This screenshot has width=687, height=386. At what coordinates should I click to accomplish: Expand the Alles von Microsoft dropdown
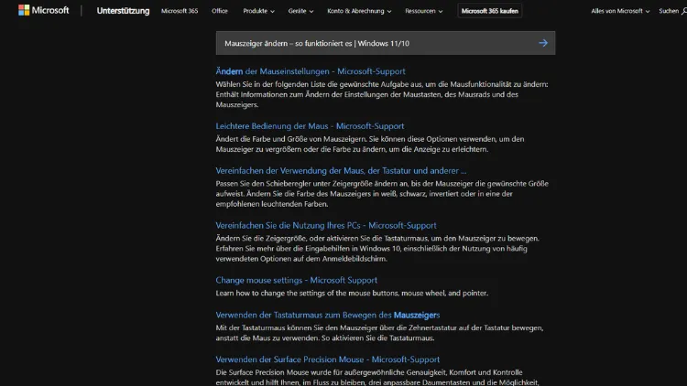pyautogui.click(x=620, y=11)
